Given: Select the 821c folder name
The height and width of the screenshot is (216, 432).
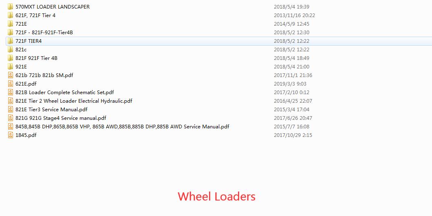Looking at the screenshot, I should pyautogui.click(x=21, y=49).
